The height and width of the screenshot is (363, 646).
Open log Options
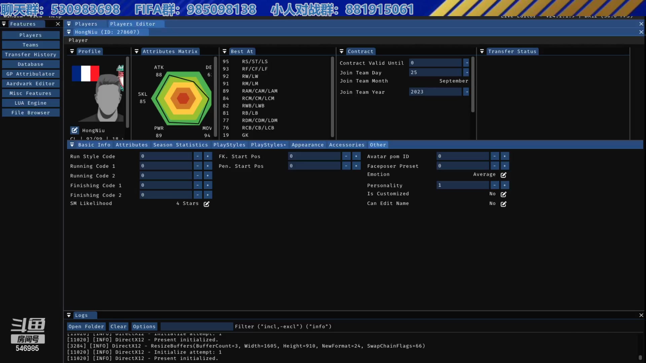click(x=144, y=326)
